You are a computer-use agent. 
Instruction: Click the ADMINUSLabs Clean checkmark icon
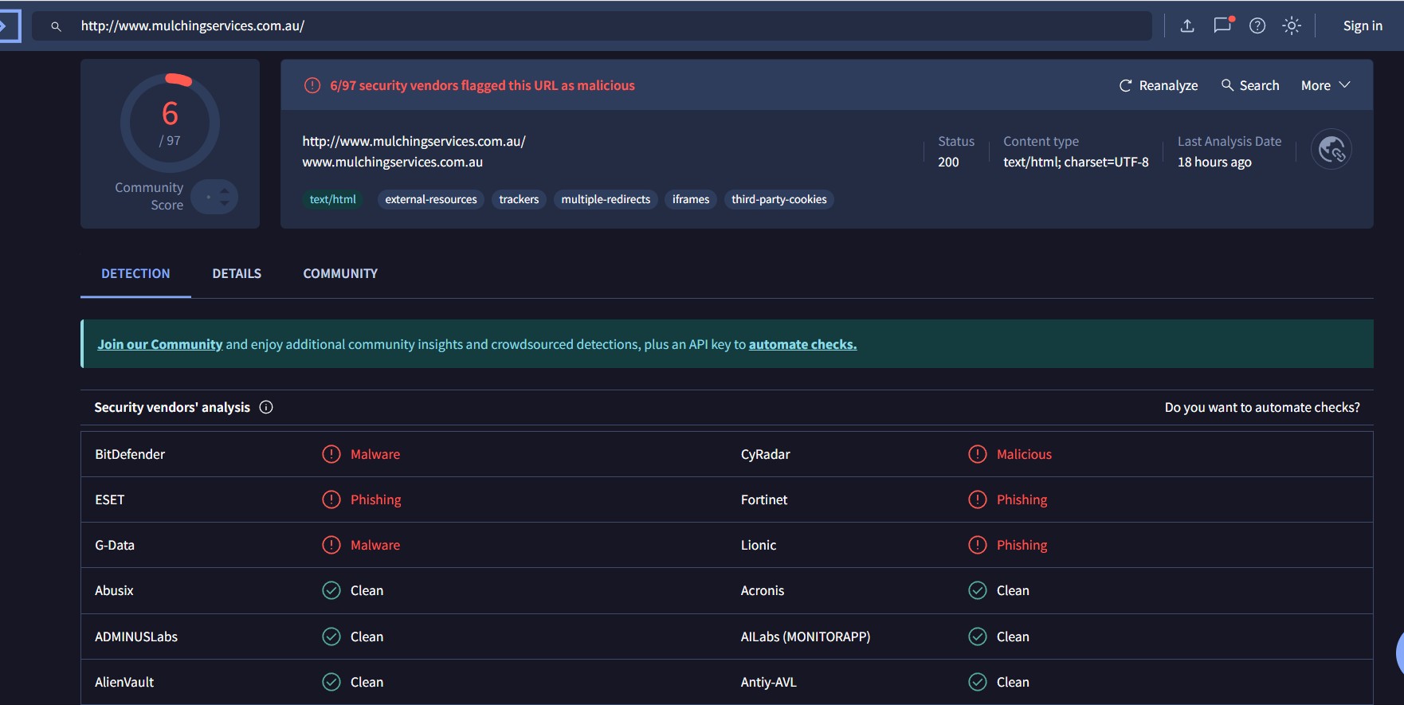coord(331,636)
